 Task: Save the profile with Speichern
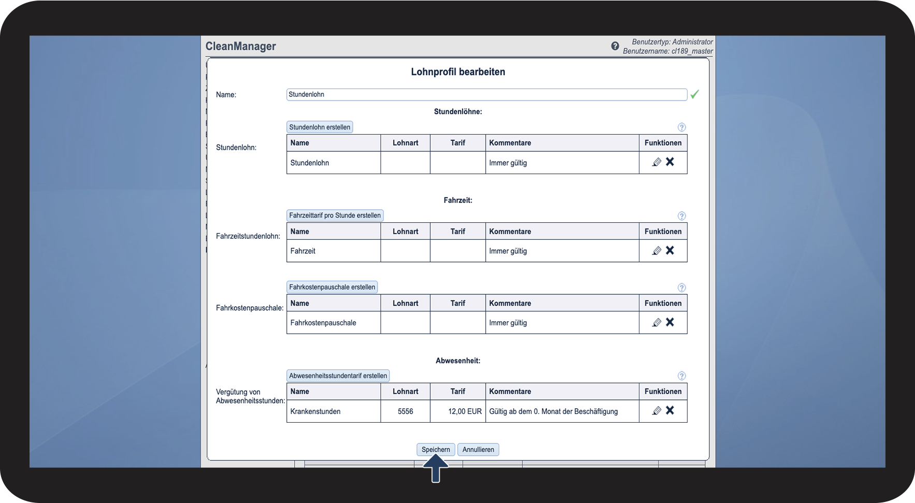tap(436, 450)
